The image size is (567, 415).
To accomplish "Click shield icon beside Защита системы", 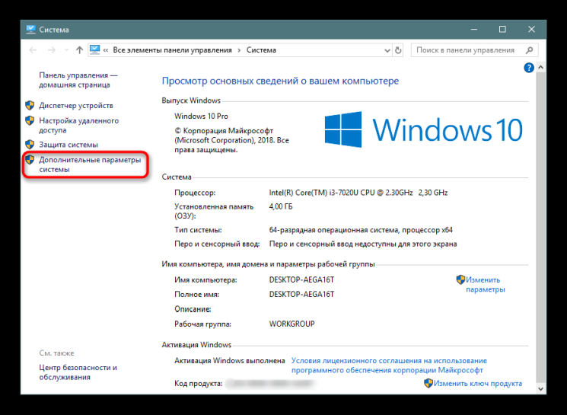I will [x=30, y=145].
